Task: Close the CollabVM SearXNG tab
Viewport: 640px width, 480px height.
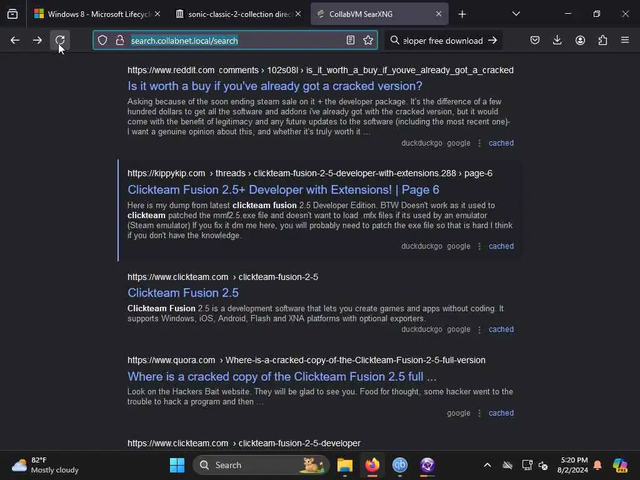Action: click(439, 14)
